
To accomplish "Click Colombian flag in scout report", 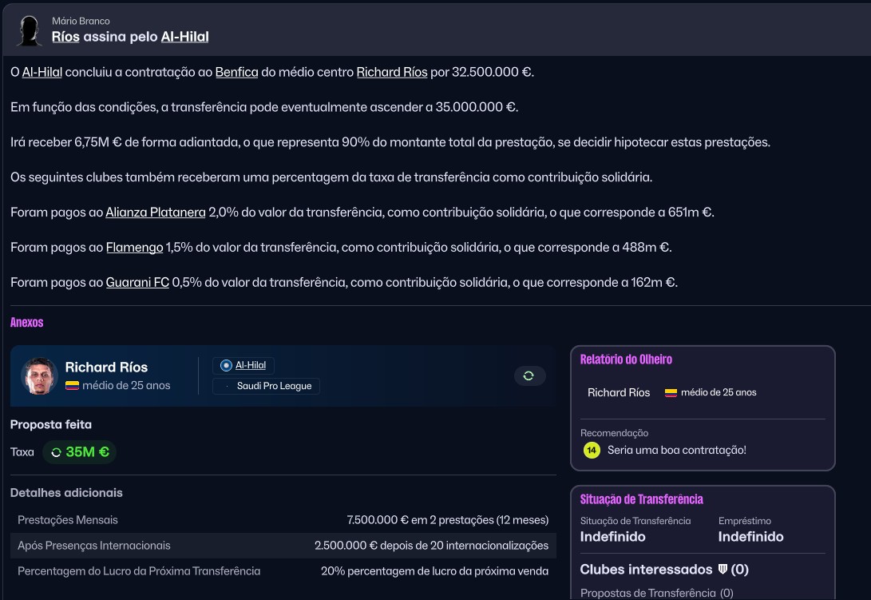I will 671,392.
